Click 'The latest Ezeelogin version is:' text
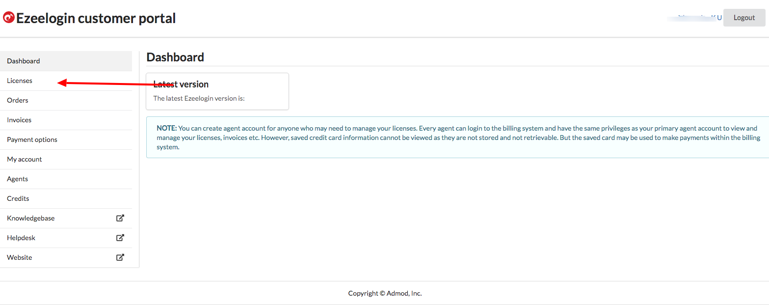Screen dimensions: 769x305 (199, 98)
